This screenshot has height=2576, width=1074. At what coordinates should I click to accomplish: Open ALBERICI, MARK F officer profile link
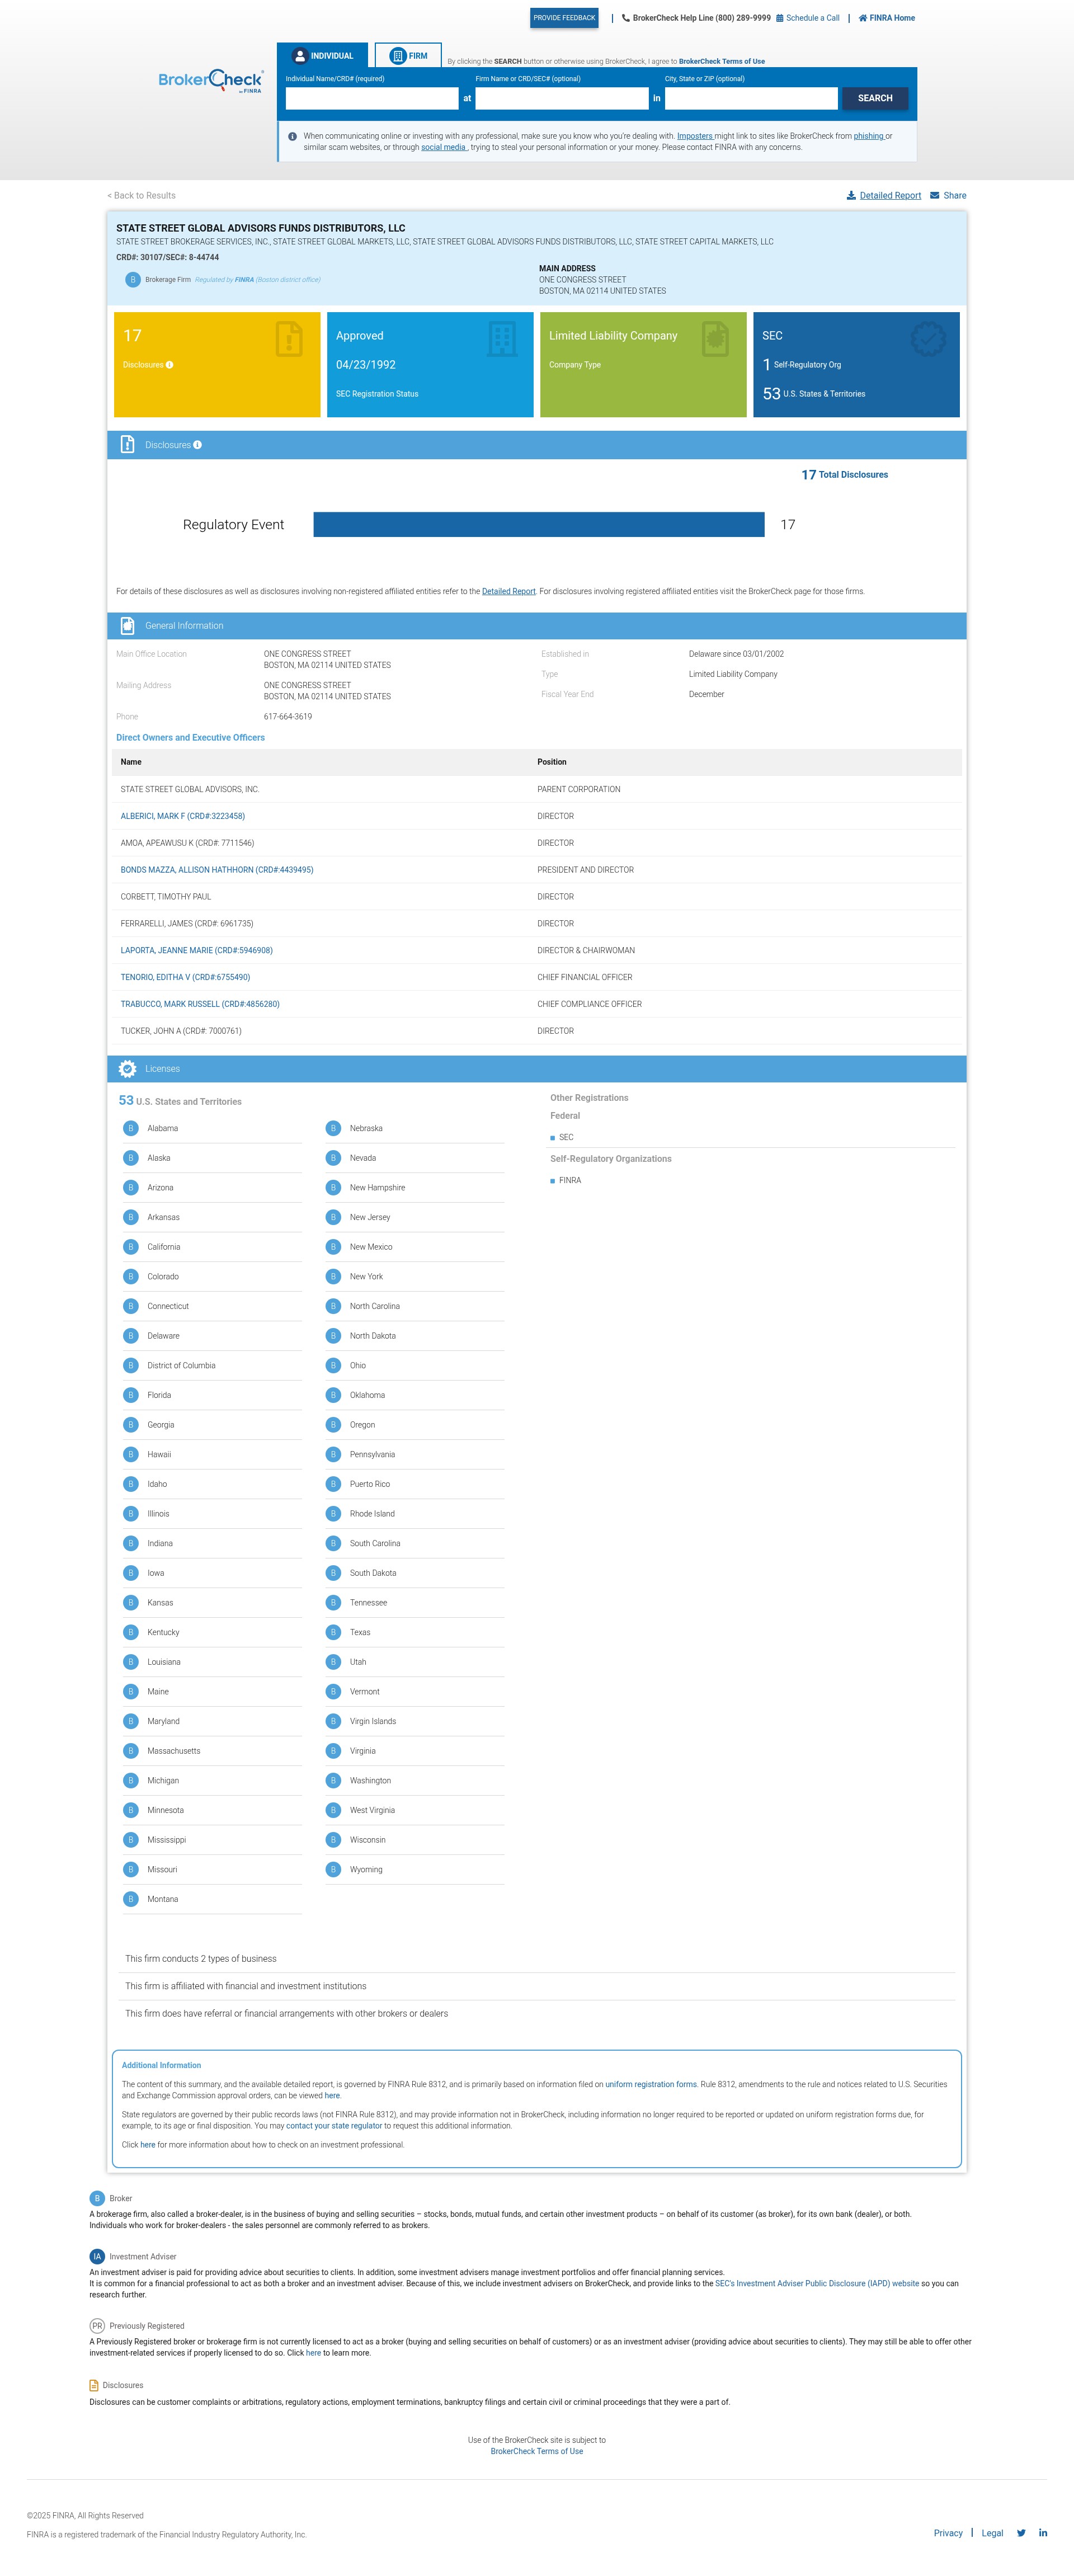[x=183, y=816]
